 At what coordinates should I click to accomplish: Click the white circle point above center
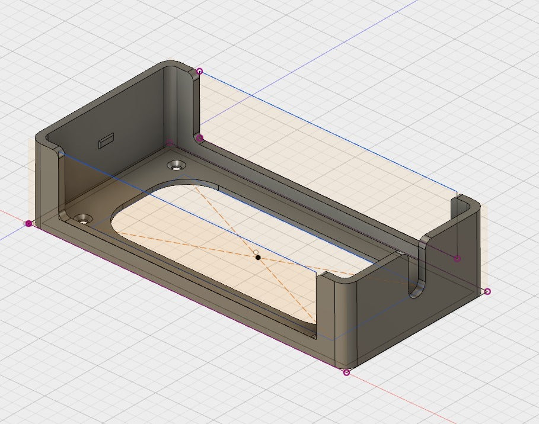pos(256,252)
